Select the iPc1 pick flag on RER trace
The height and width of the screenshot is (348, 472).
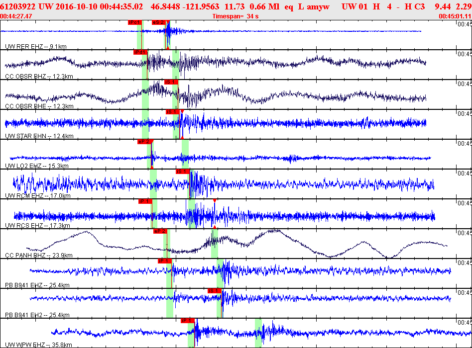pos(134,22)
